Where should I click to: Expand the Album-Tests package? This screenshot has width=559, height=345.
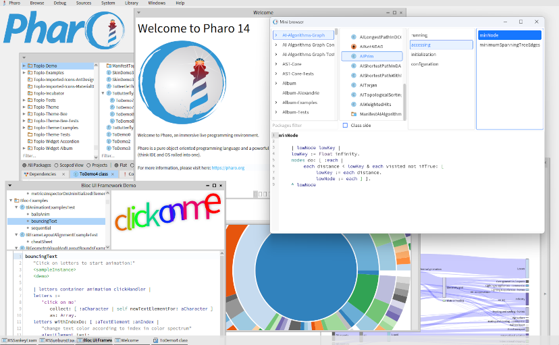pos(276,112)
